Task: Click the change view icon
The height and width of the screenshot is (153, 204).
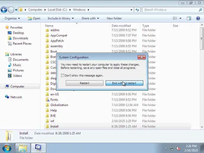Action: pos(175,18)
